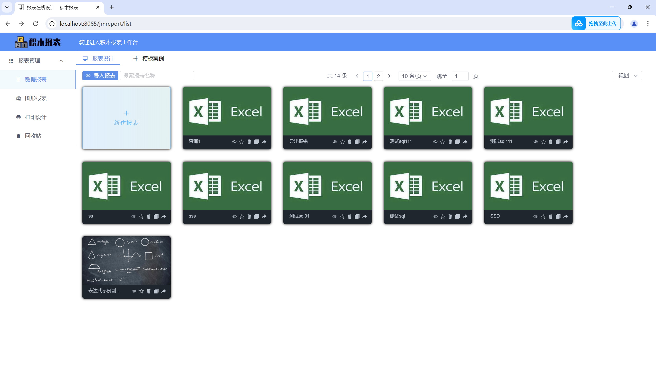Copy the 查询1 report using copy icon
656x391 pixels.
click(256, 142)
